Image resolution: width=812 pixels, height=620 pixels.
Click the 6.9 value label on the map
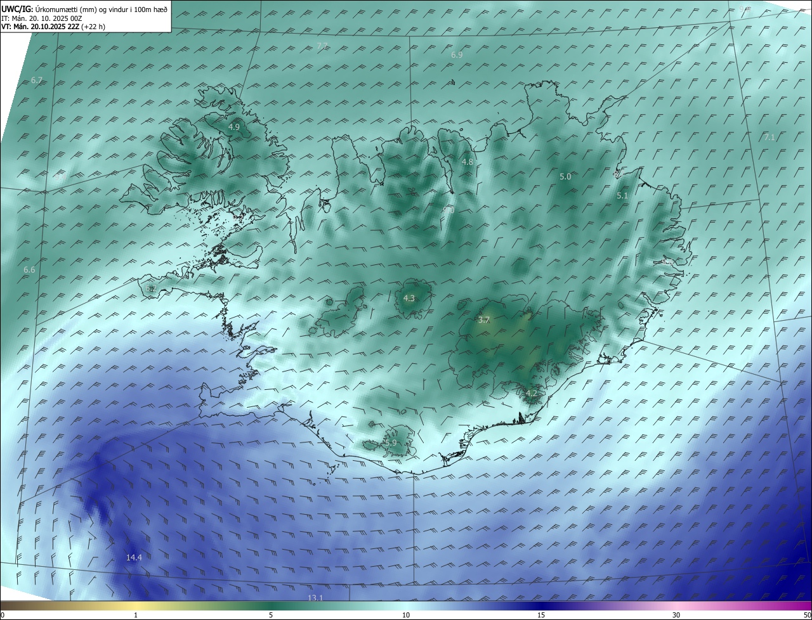(457, 55)
